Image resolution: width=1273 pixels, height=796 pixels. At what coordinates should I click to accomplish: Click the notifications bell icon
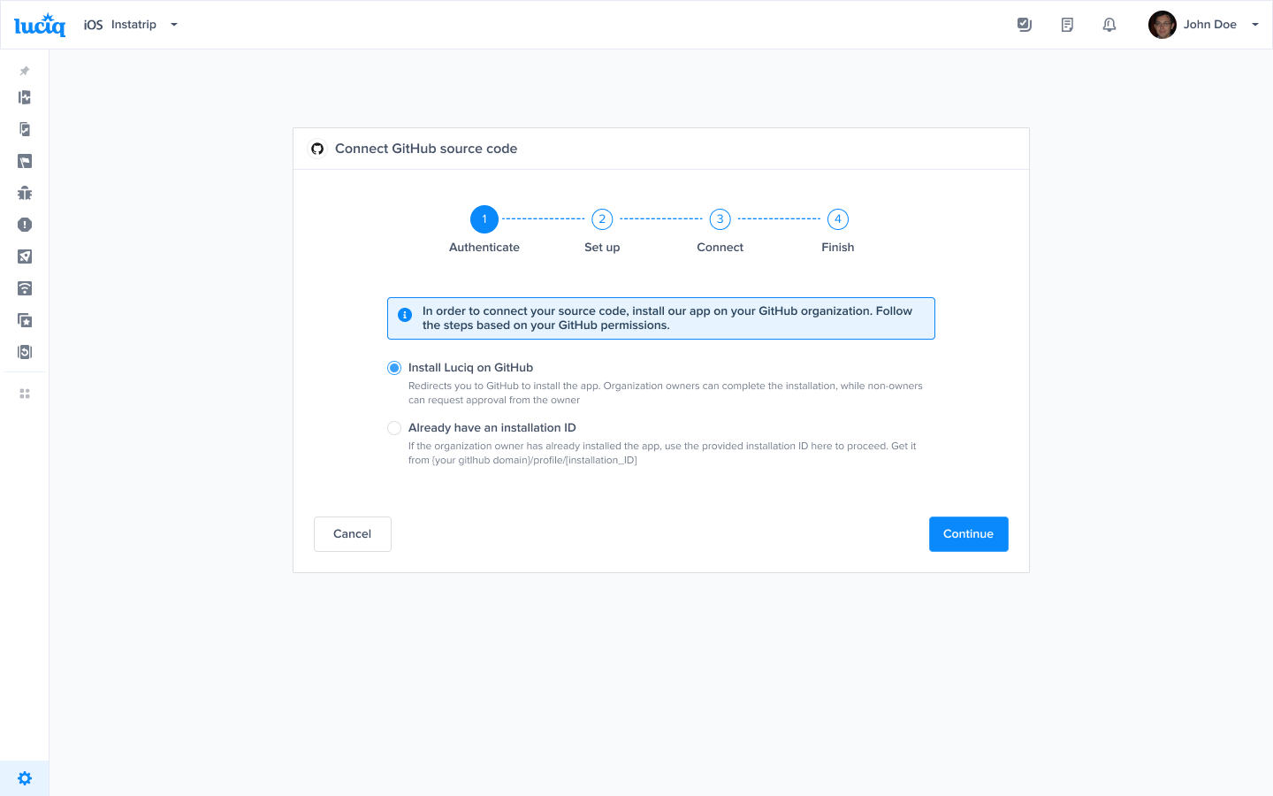click(1109, 25)
